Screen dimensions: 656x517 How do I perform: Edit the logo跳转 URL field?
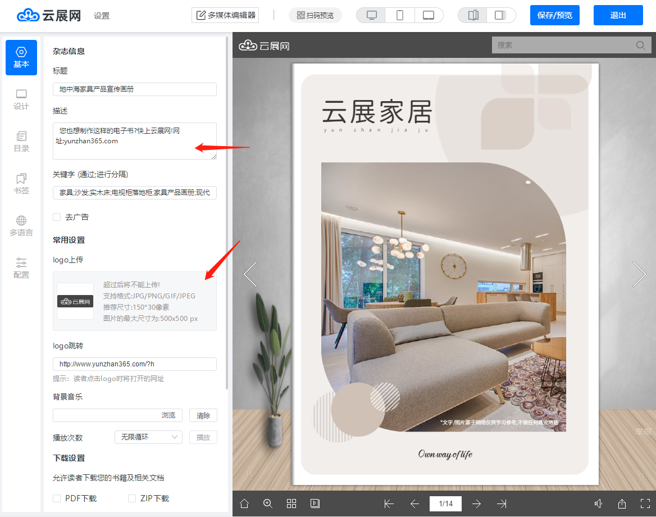135,364
